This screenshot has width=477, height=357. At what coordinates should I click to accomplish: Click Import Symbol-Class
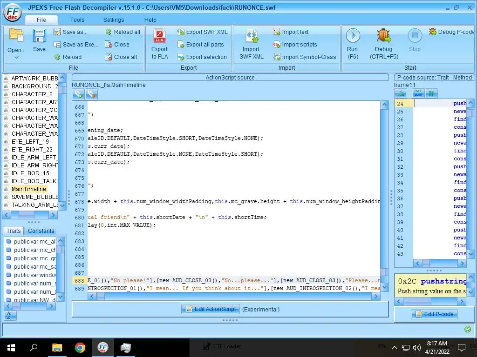point(305,57)
